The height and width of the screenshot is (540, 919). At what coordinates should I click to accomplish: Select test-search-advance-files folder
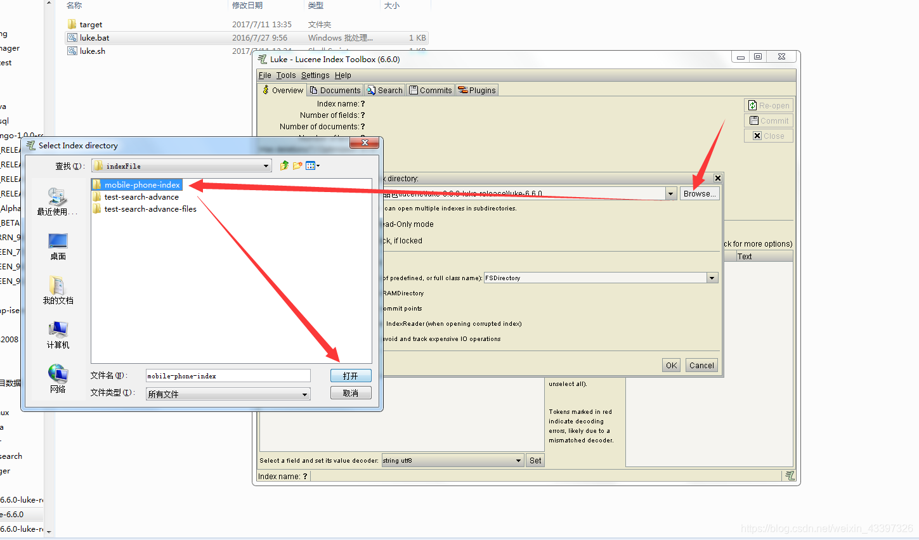point(145,209)
